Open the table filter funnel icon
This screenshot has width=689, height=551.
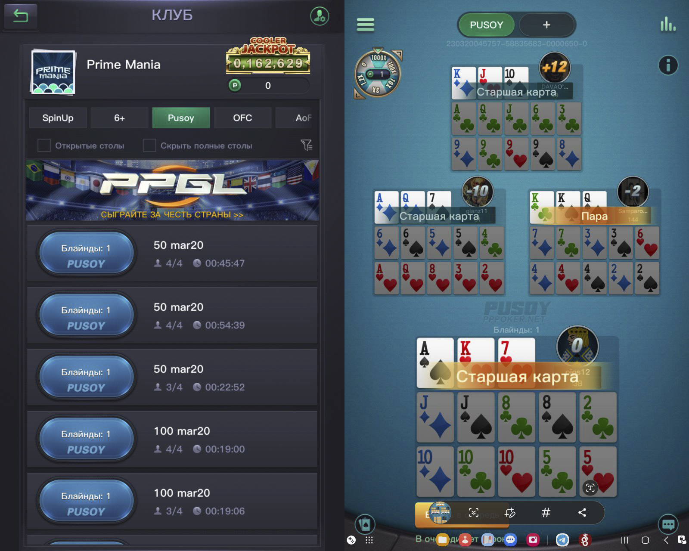click(x=307, y=145)
